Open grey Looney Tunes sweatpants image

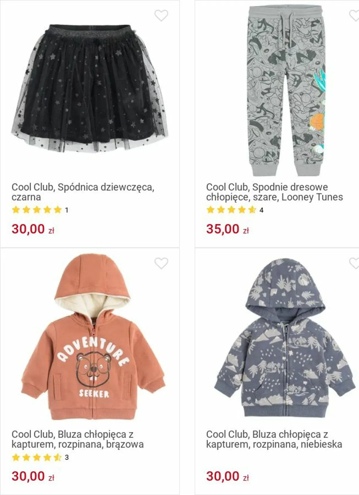coord(286,90)
